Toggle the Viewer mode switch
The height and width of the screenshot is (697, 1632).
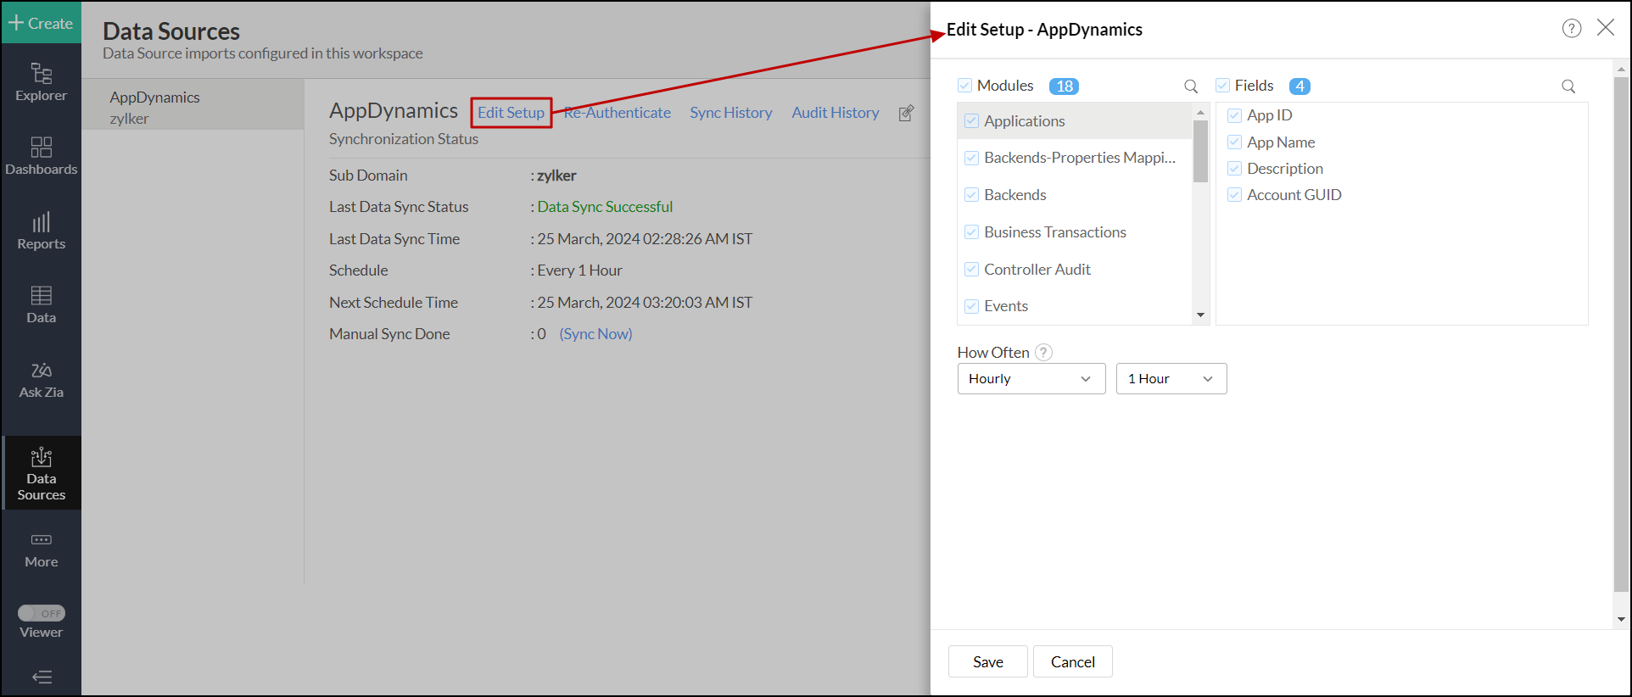coord(42,613)
